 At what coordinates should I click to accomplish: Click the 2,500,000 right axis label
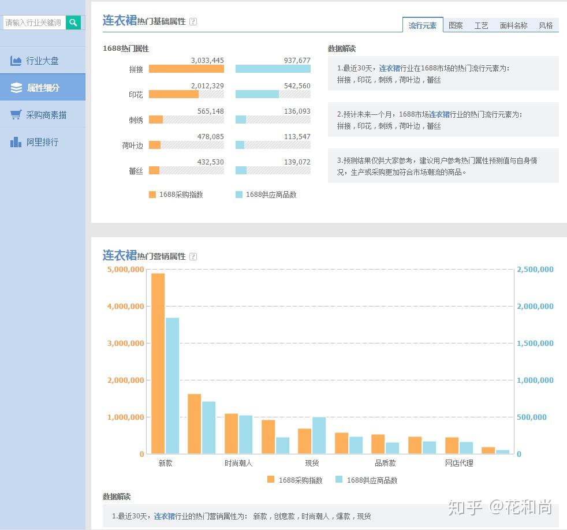point(535,270)
